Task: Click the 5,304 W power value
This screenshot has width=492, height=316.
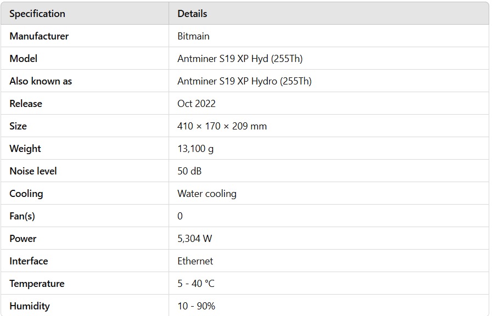Action: 194,239
